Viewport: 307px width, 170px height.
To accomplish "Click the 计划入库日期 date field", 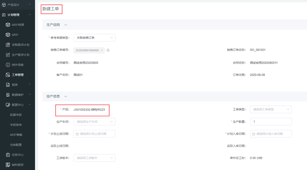I will tap(270, 134).
